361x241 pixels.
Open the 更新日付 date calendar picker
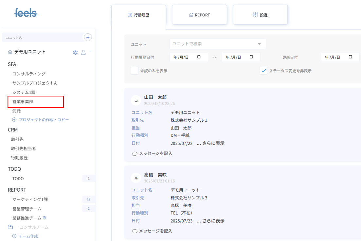351,57
